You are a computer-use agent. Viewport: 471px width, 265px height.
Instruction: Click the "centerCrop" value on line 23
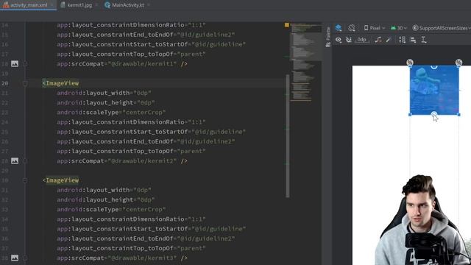coord(144,112)
